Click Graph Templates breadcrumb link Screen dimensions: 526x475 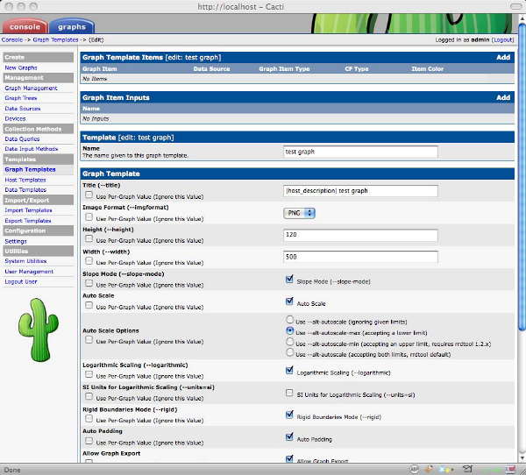(55, 39)
